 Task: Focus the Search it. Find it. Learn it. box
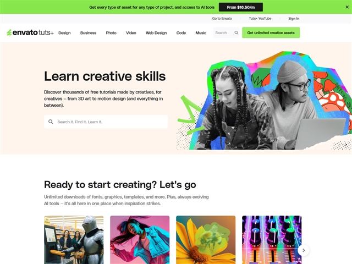106,122
